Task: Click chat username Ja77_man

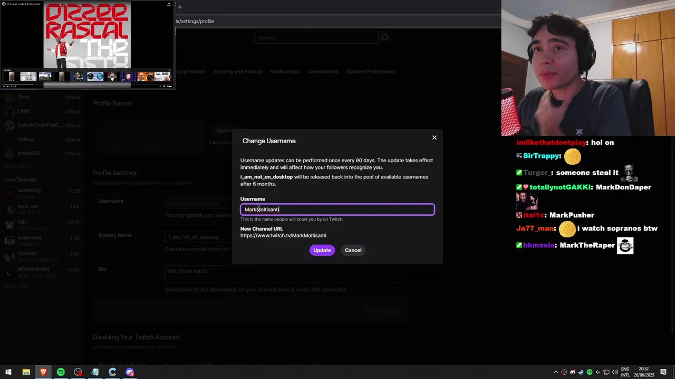Action: [x=535, y=228]
